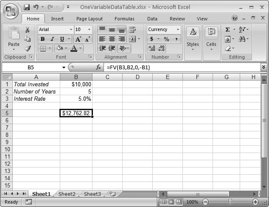Image resolution: width=269 pixels, height=207 pixels.
Task: Apply Percent Style to the cell
Action: (166, 39)
